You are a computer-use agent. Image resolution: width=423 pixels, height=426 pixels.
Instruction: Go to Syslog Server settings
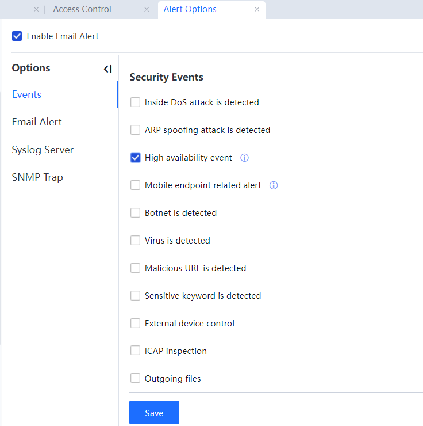tap(43, 150)
